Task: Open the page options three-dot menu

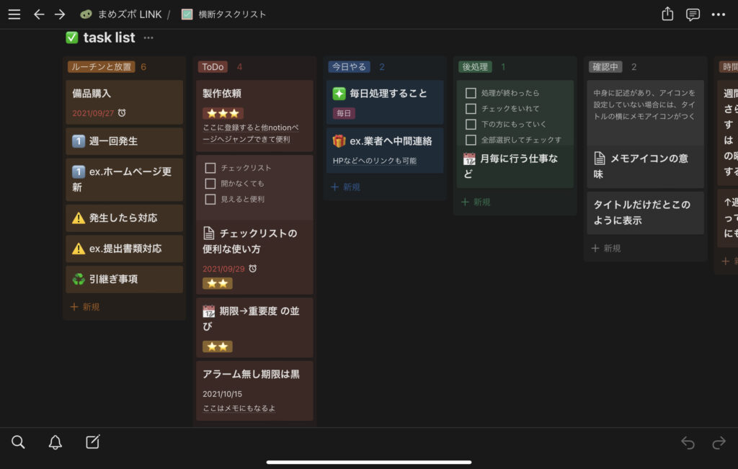Action: [719, 14]
